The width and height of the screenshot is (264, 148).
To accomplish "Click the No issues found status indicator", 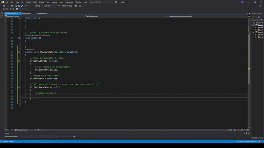I will (x=21, y=130).
